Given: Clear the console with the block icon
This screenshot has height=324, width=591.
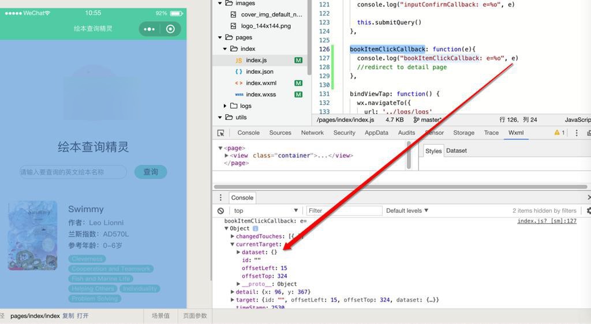Looking at the screenshot, I should coord(221,211).
